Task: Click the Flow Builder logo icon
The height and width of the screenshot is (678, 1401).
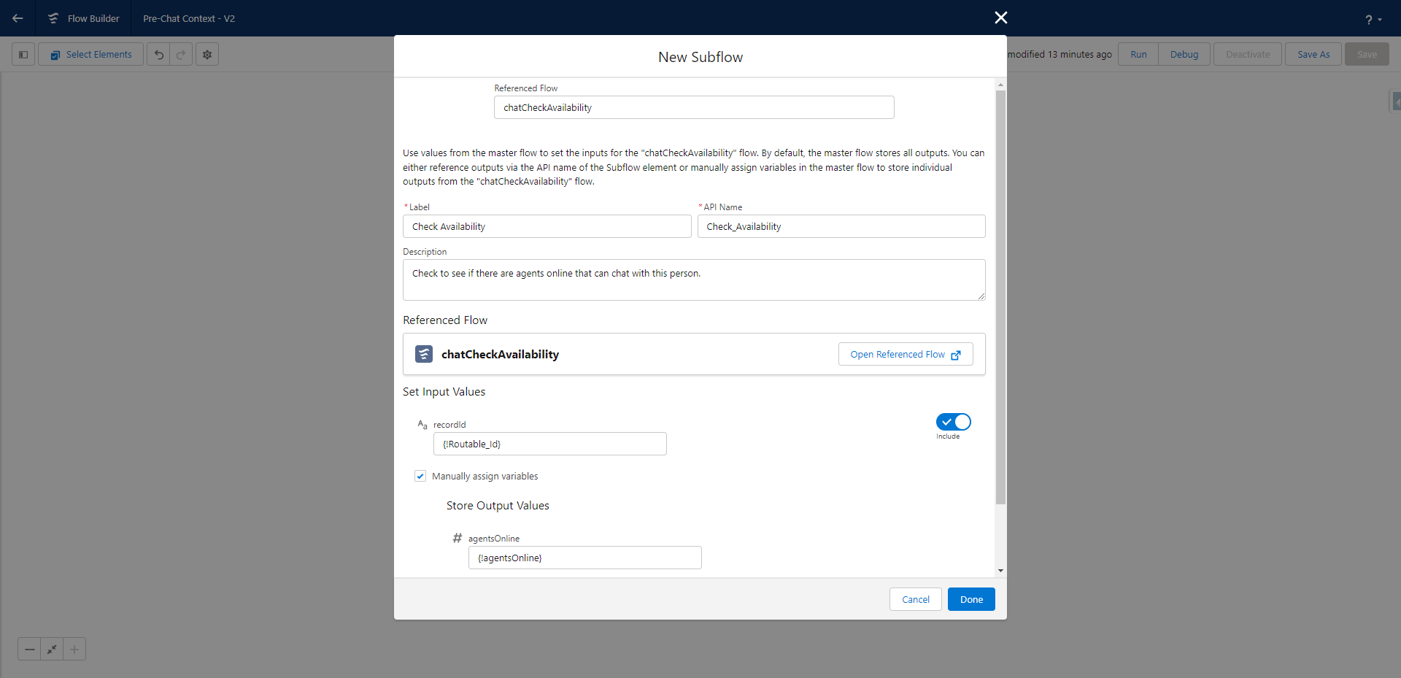Action: [53, 18]
